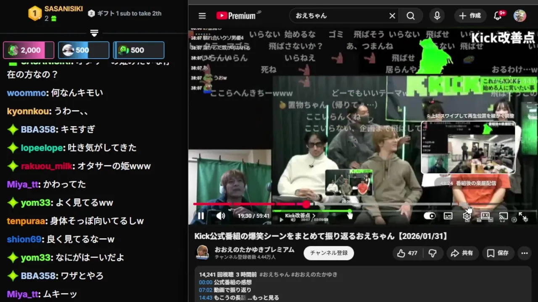Screen dimensions: 538x302
Task: Run search with the magnifier button
Action: coord(411,16)
